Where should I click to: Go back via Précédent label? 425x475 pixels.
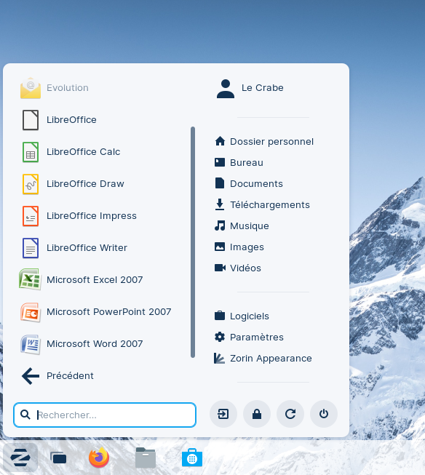coord(70,376)
